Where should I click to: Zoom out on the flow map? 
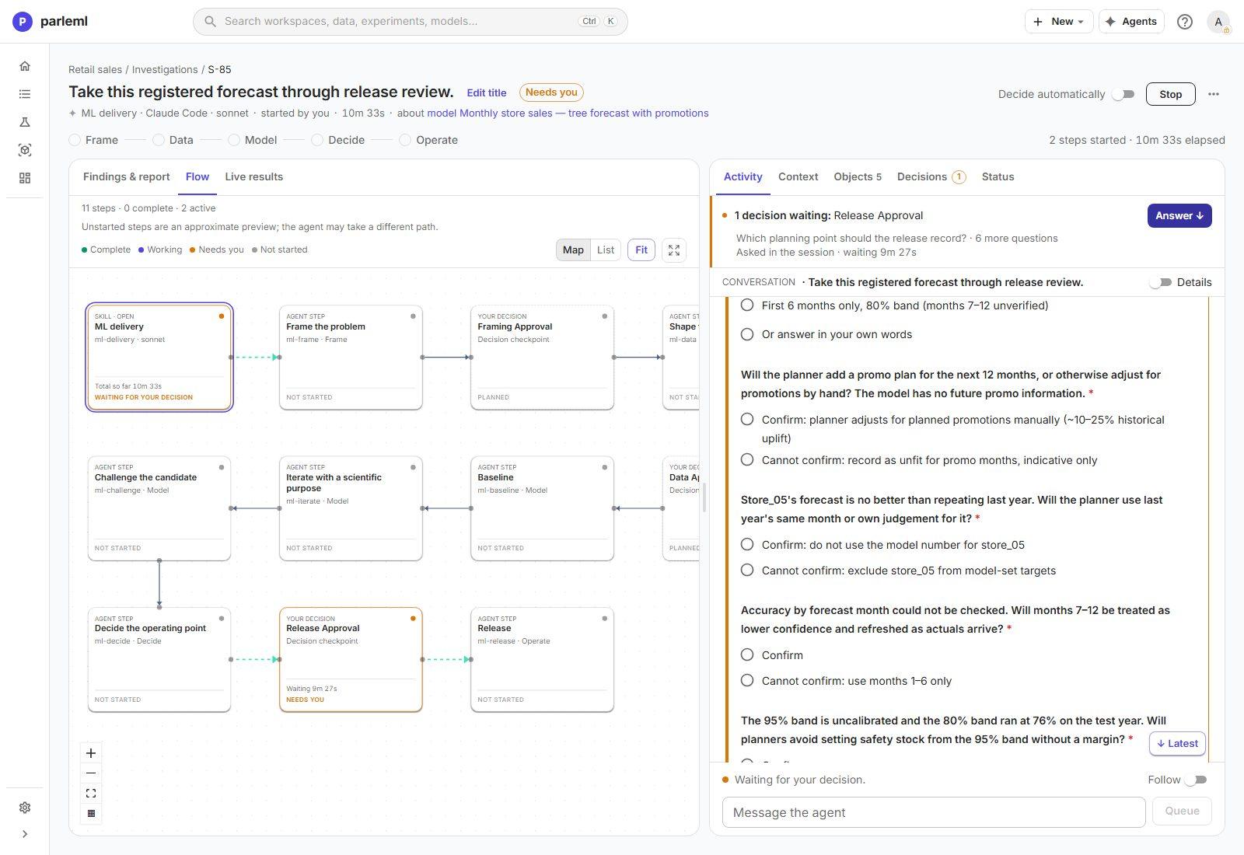91,773
